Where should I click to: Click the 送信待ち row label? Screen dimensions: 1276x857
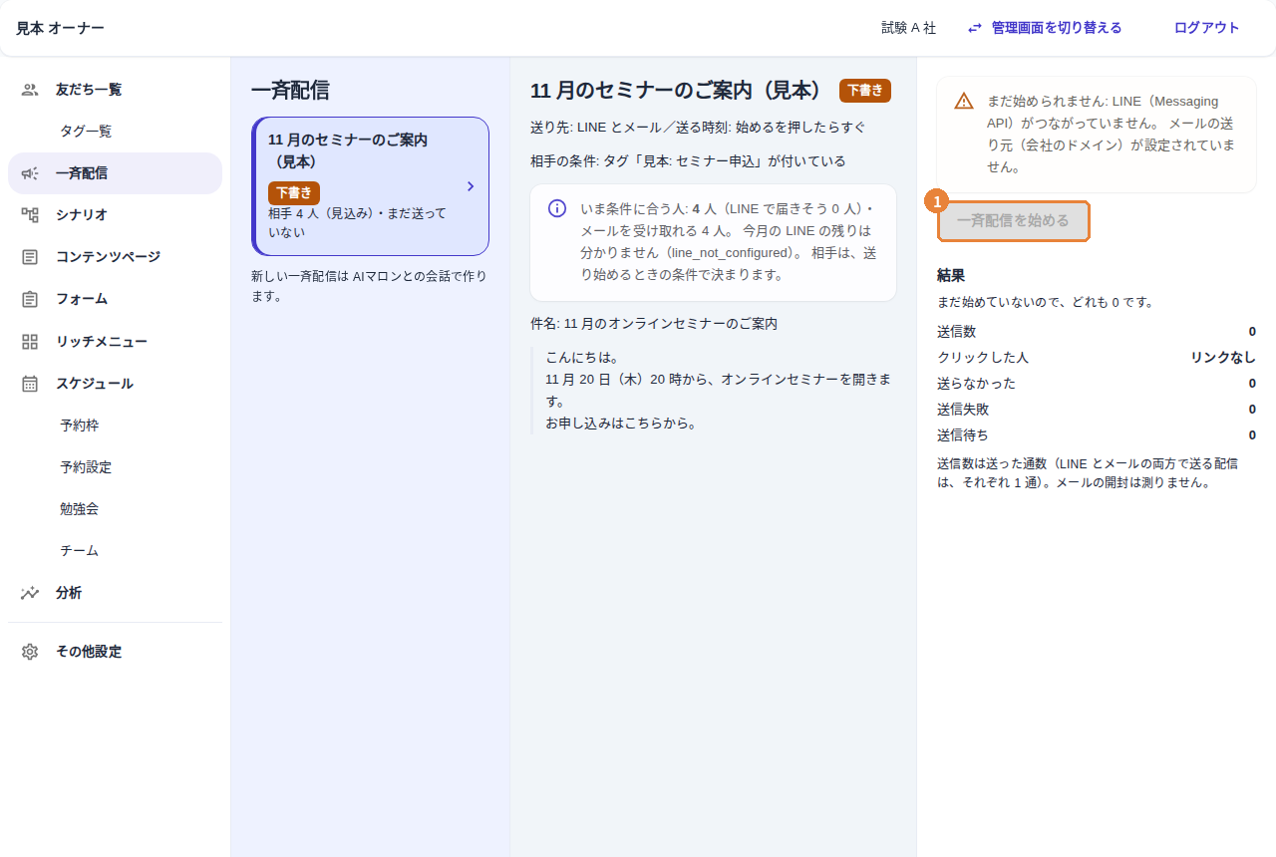[x=963, y=435]
